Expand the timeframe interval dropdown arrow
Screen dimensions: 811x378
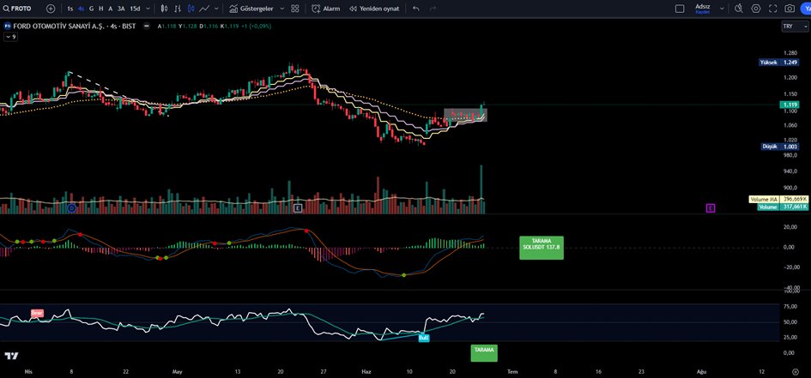coord(148,9)
